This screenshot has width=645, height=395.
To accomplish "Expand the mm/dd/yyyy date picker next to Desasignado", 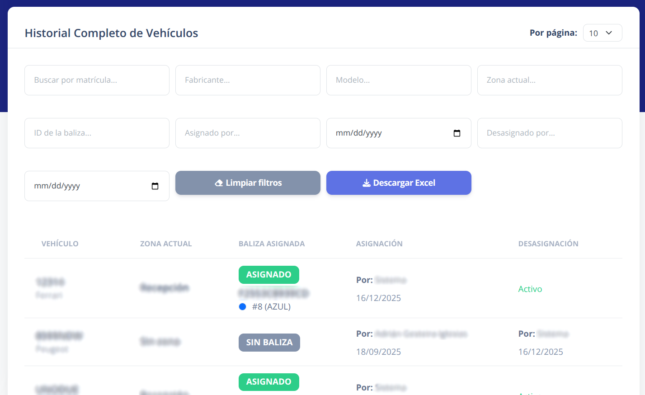I will (457, 133).
